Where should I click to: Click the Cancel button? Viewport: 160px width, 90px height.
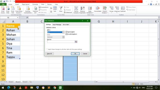tap(85, 54)
